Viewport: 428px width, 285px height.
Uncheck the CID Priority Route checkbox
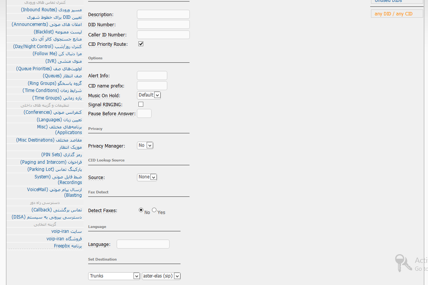(x=141, y=44)
